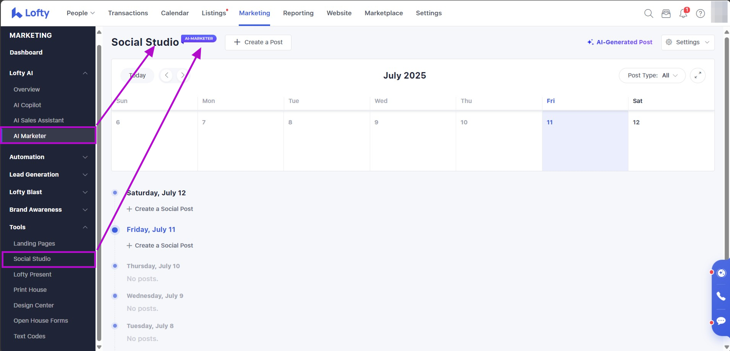The height and width of the screenshot is (351, 730).
Task: Go to previous week arrow
Action: 167,76
